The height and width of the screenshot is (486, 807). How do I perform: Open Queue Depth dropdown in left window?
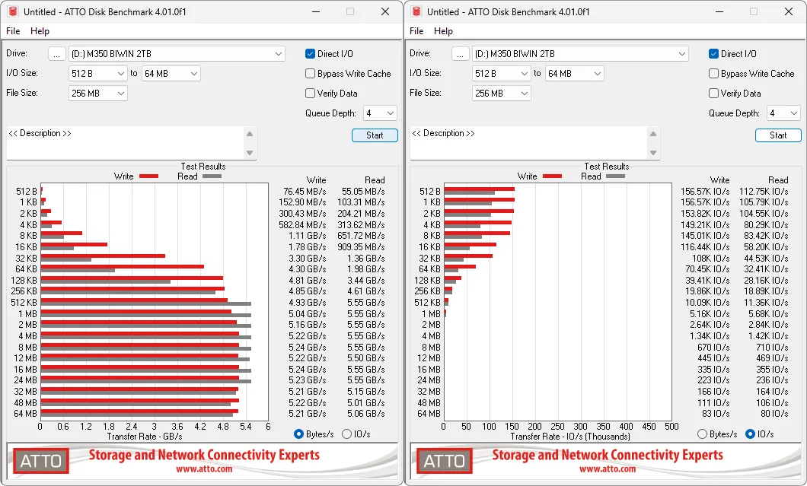[380, 113]
